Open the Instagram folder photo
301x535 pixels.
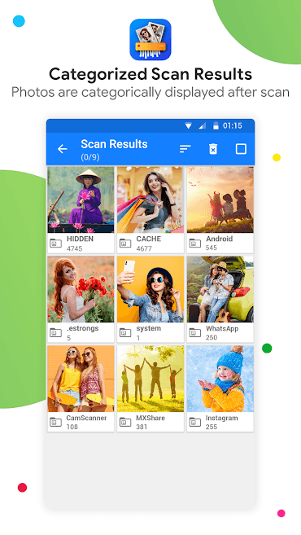(x=220, y=379)
